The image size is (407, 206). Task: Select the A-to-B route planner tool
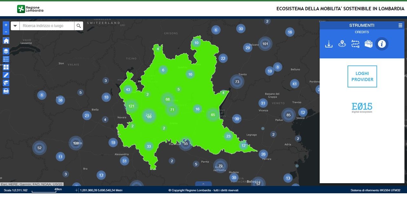(x=355, y=44)
